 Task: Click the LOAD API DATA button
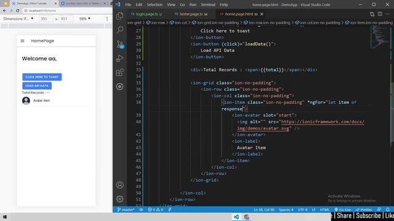(x=37, y=86)
